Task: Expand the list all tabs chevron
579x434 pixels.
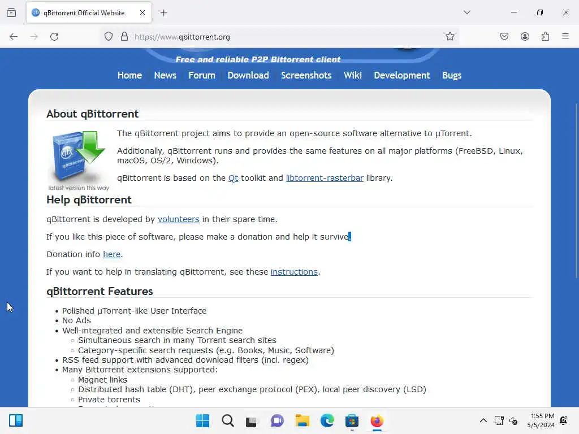Action: click(467, 12)
